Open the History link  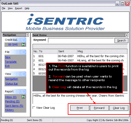tap(9, 110)
